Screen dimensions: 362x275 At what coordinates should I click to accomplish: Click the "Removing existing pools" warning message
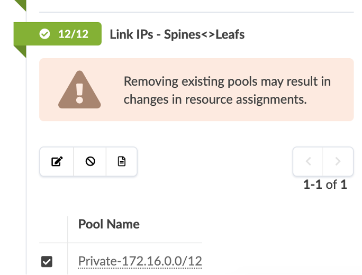click(227, 90)
